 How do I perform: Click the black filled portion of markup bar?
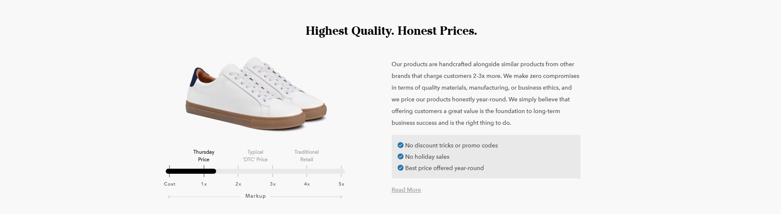pos(191,171)
